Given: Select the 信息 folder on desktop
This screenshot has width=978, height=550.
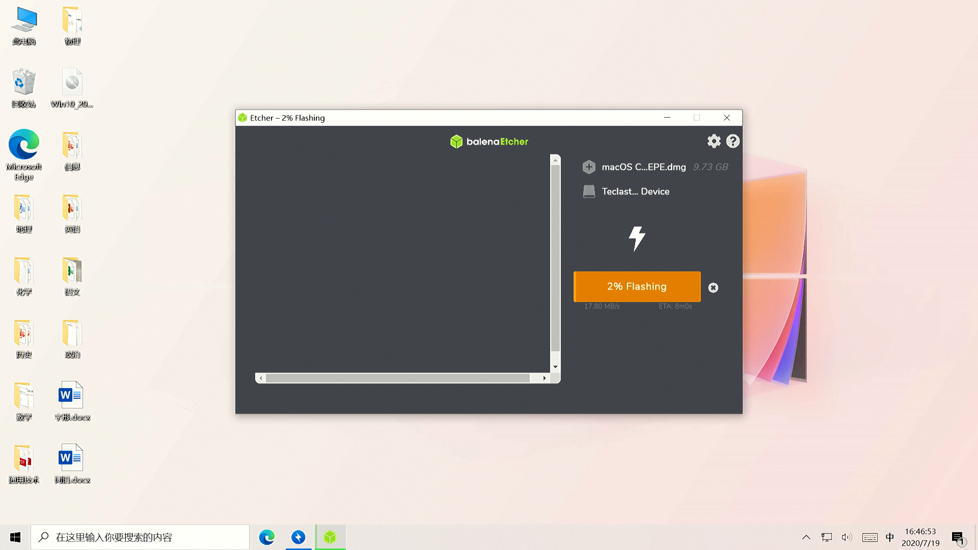Looking at the screenshot, I should (72, 151).
